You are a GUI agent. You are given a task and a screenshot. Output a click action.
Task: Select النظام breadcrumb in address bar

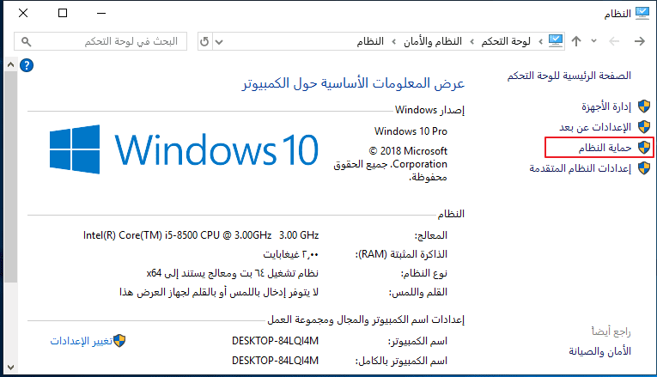[x=370, y=41]
